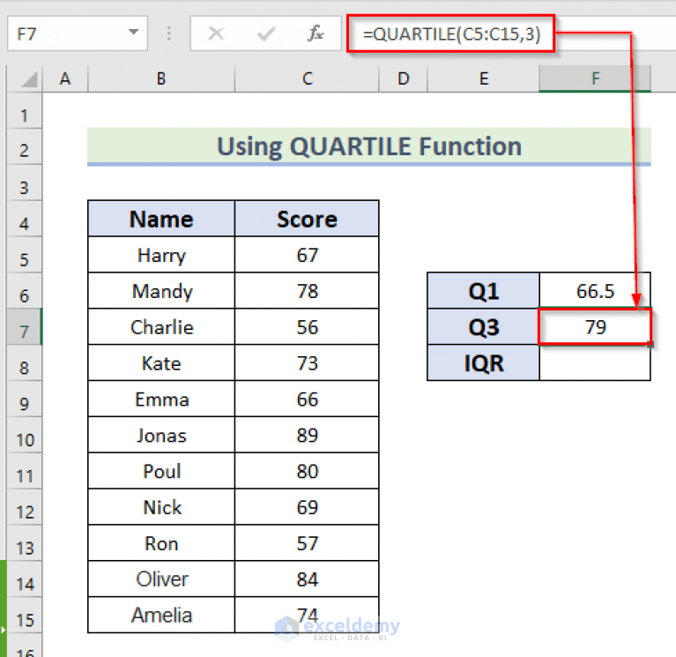Screen dimensions: 676x657
Task: Select Harry's score cell 67
Action: pos(307,255)
